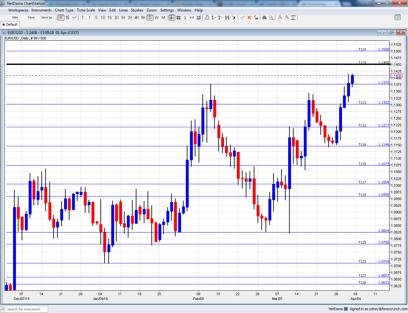This screenshot has height=313, width=408.
Task: Click the vertical auto-scale icon
Action: coord(293,17)
